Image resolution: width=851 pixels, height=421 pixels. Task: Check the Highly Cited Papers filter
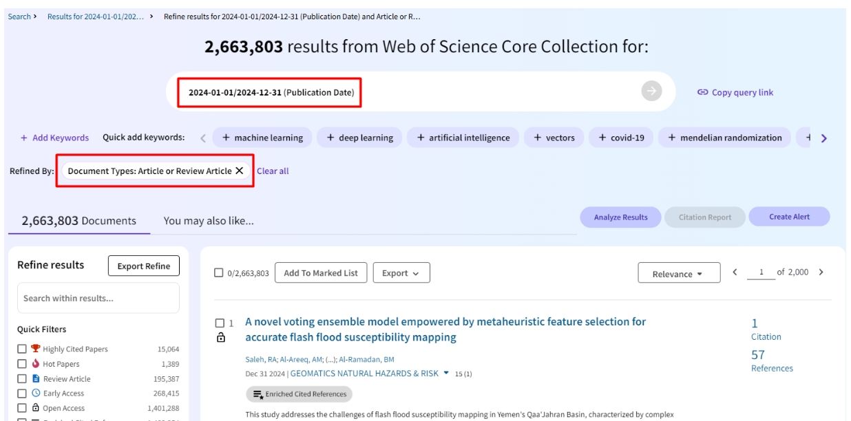(x=22, y=349)
